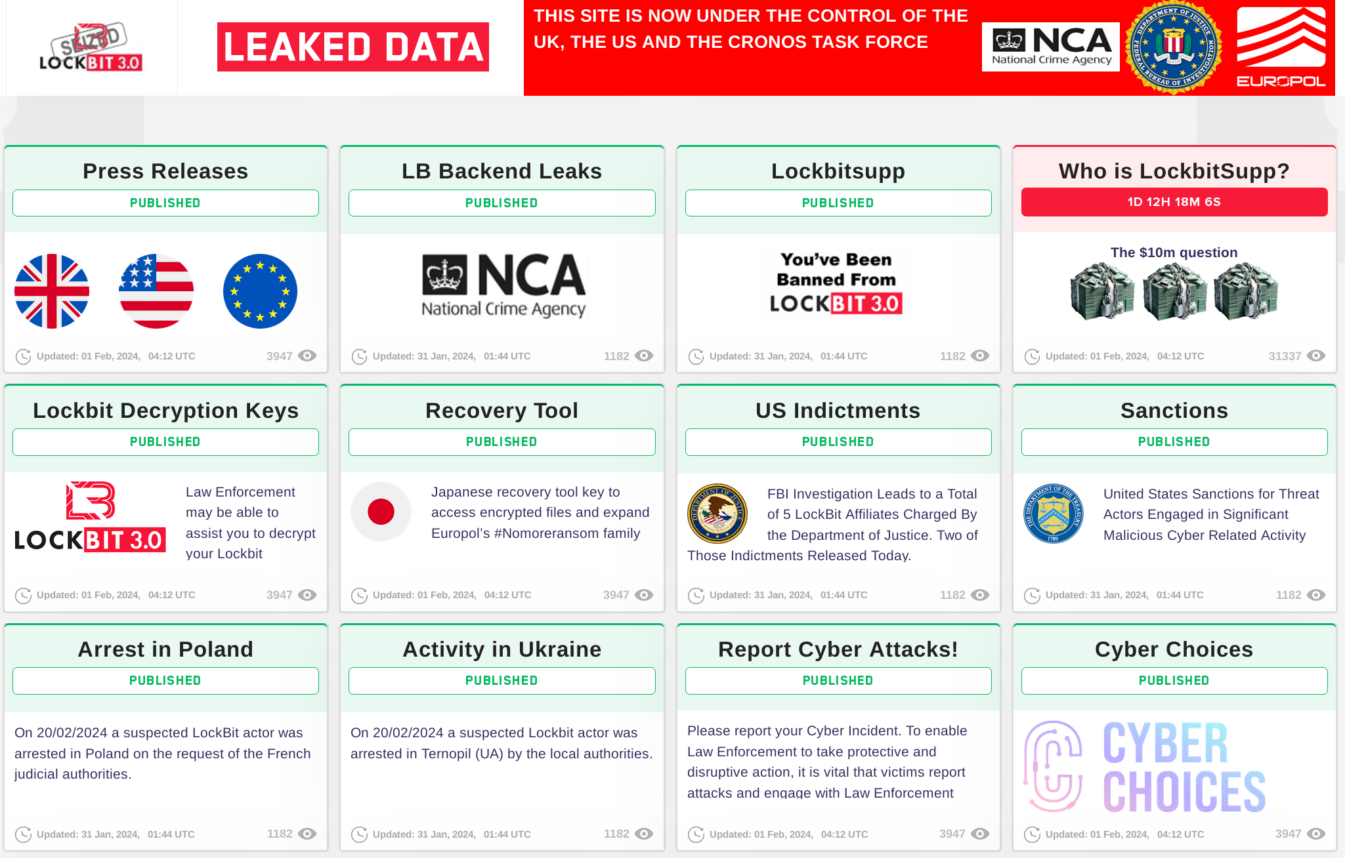Click the red countdown timer bar
The height and width of the screenshot is (858, 1345).
point(1174,201)
